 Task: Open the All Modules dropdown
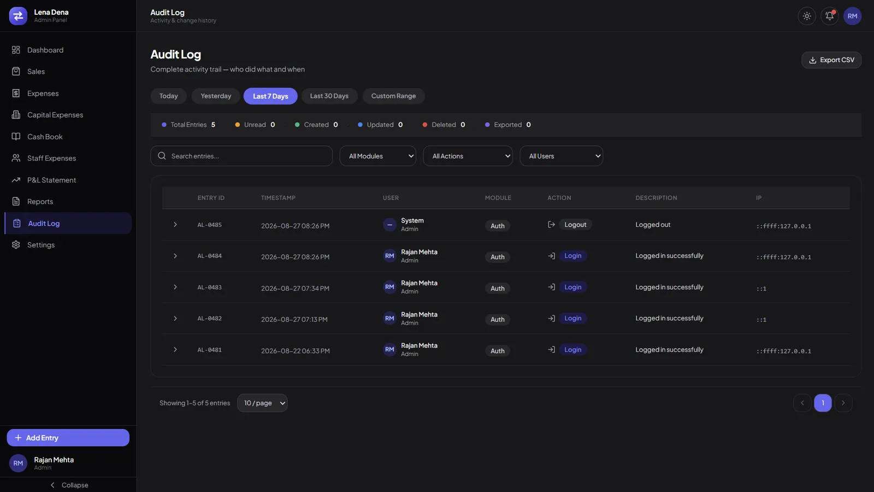(378, 156)
